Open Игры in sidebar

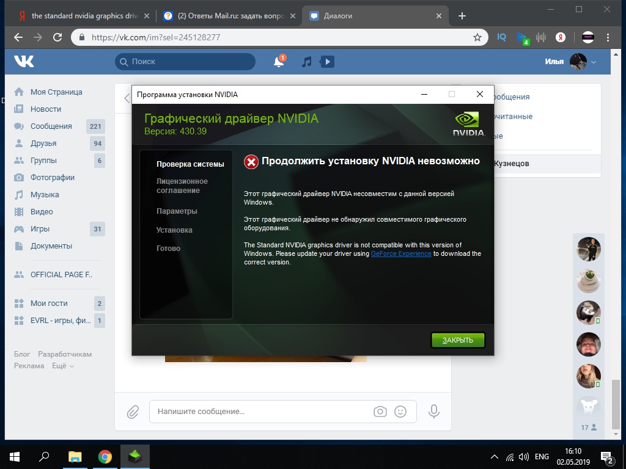coord(40,229)
